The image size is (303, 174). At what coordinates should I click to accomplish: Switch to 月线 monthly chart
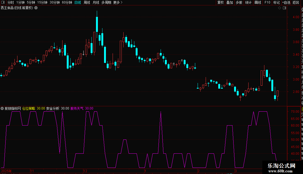point(96,2)
